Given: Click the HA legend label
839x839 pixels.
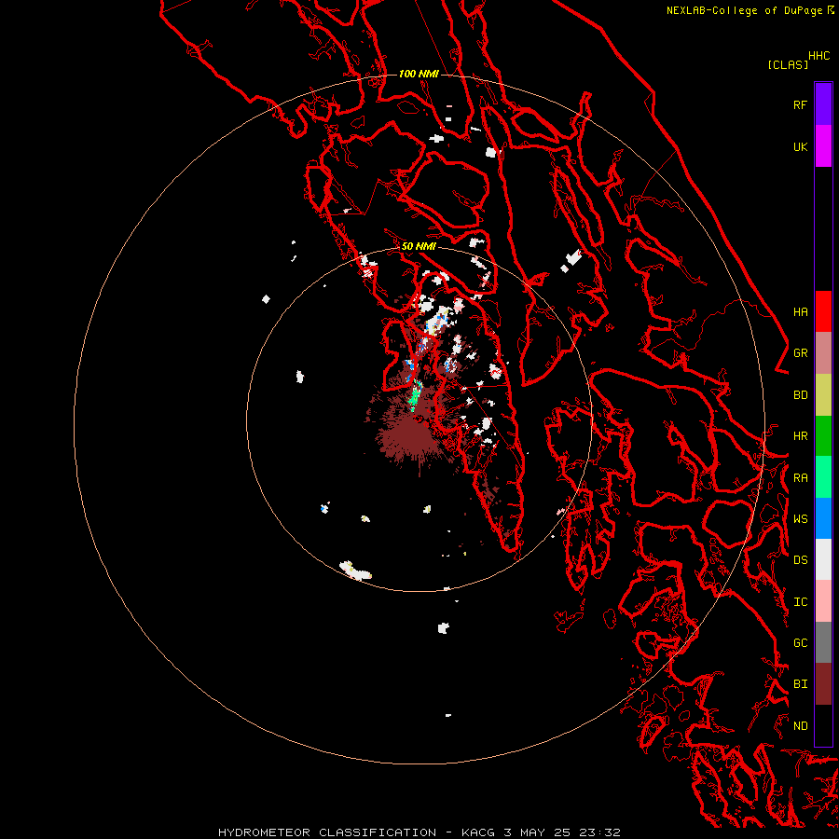Looking at the screenshot, I should (x=800, y=311).
